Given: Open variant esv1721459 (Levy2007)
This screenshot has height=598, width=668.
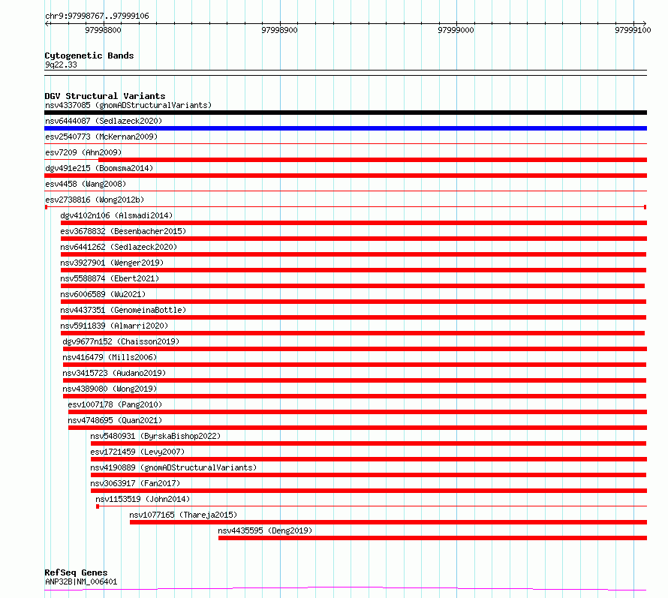Looking at the screenshot, I should (137, 452).
